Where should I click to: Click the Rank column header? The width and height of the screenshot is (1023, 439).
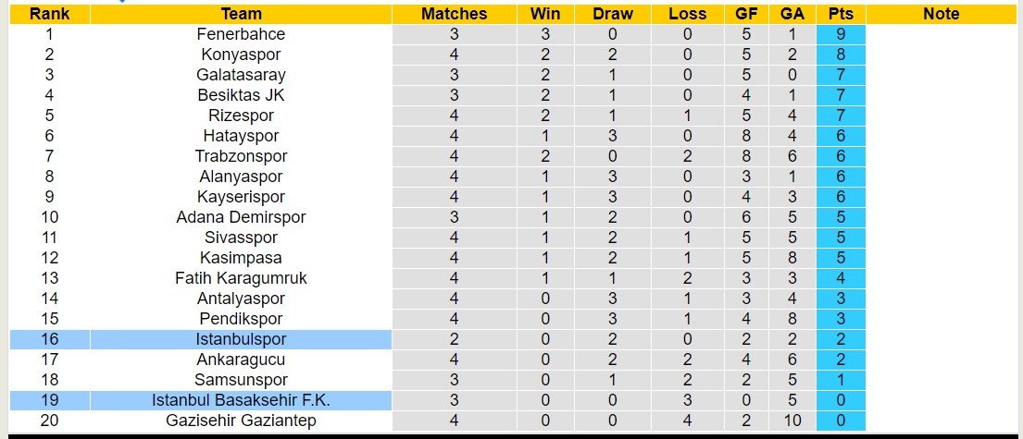tap(49, 14)
